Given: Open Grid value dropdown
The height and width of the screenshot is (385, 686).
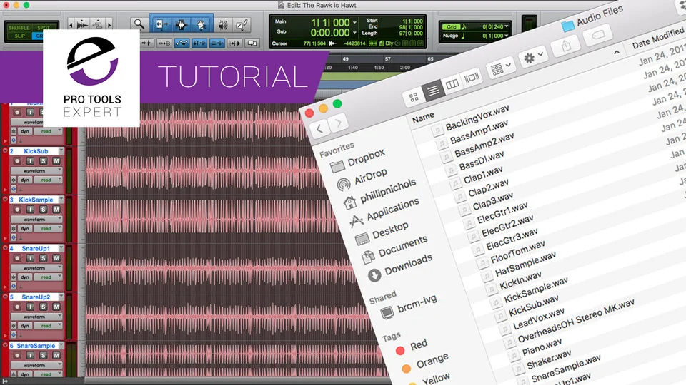Looking at the screenshot, I should pyautogui.click(x=507, y=26).
